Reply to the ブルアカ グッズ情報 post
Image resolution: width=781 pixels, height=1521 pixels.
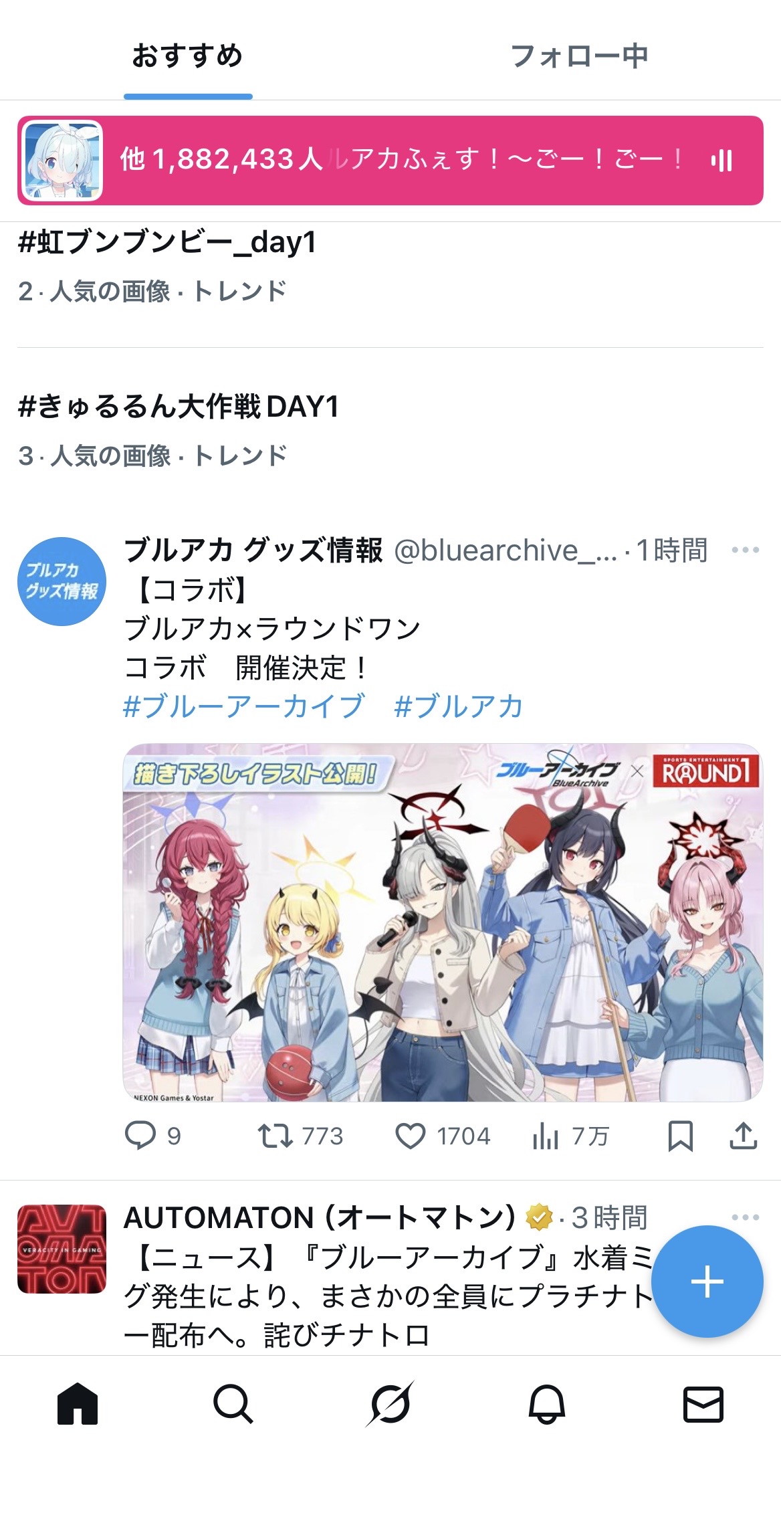coord(153,1136)
